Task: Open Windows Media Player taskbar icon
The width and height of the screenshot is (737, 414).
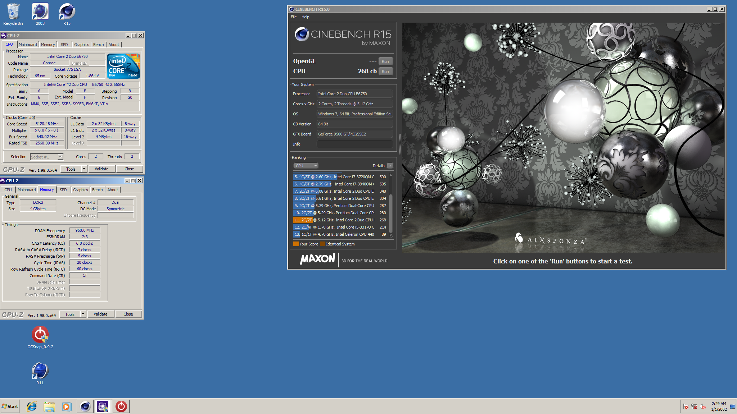Action: 67,406
